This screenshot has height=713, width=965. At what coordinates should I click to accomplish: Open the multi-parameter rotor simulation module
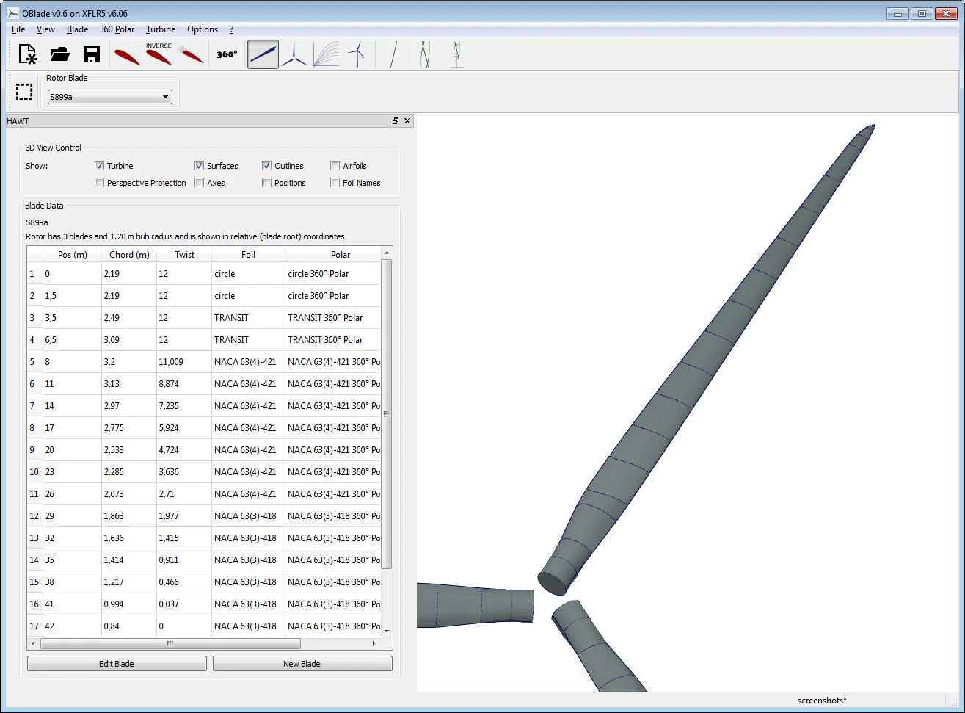pyautogui.click(x=326, y=54)
